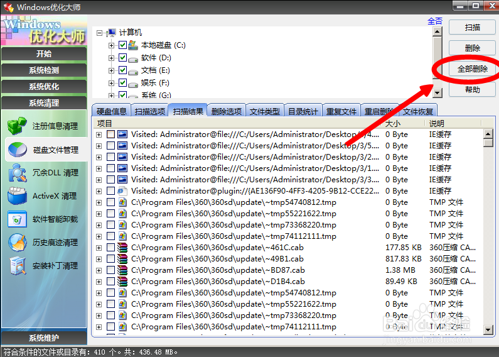Check the box for first ~tmp73368220.tmp file
The height and width of the screenshot is (357, 499).
[110, 225]
